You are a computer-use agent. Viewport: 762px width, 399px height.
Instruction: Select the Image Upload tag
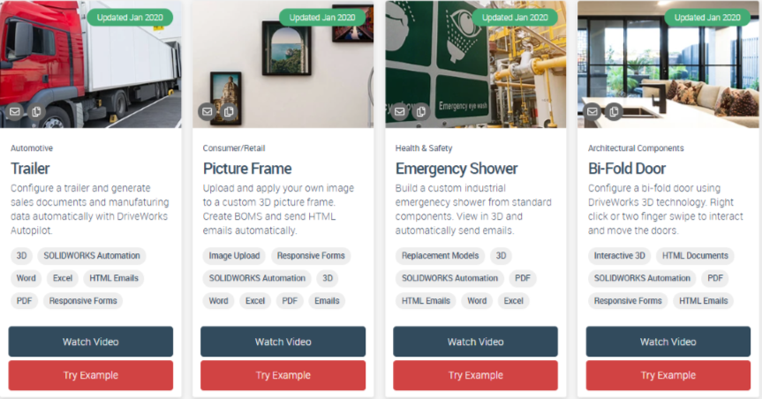tap(234, 256)
